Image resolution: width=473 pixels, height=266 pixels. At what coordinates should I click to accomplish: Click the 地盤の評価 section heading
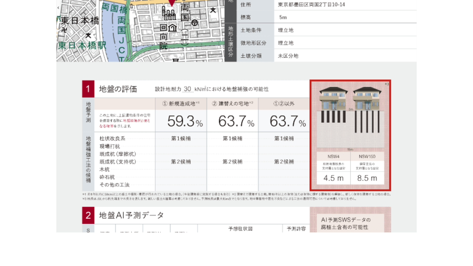pyautogui.click(x=118, y=89)
